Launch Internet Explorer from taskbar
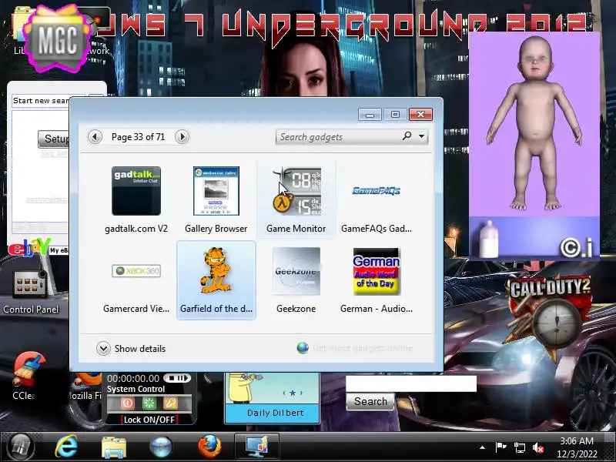 coord(66,447)
